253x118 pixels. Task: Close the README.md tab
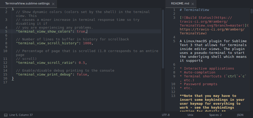193,4
